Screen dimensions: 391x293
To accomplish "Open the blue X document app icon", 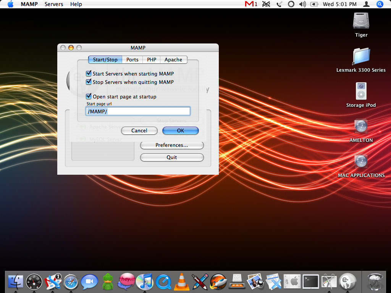I will (x=273, y=282).
